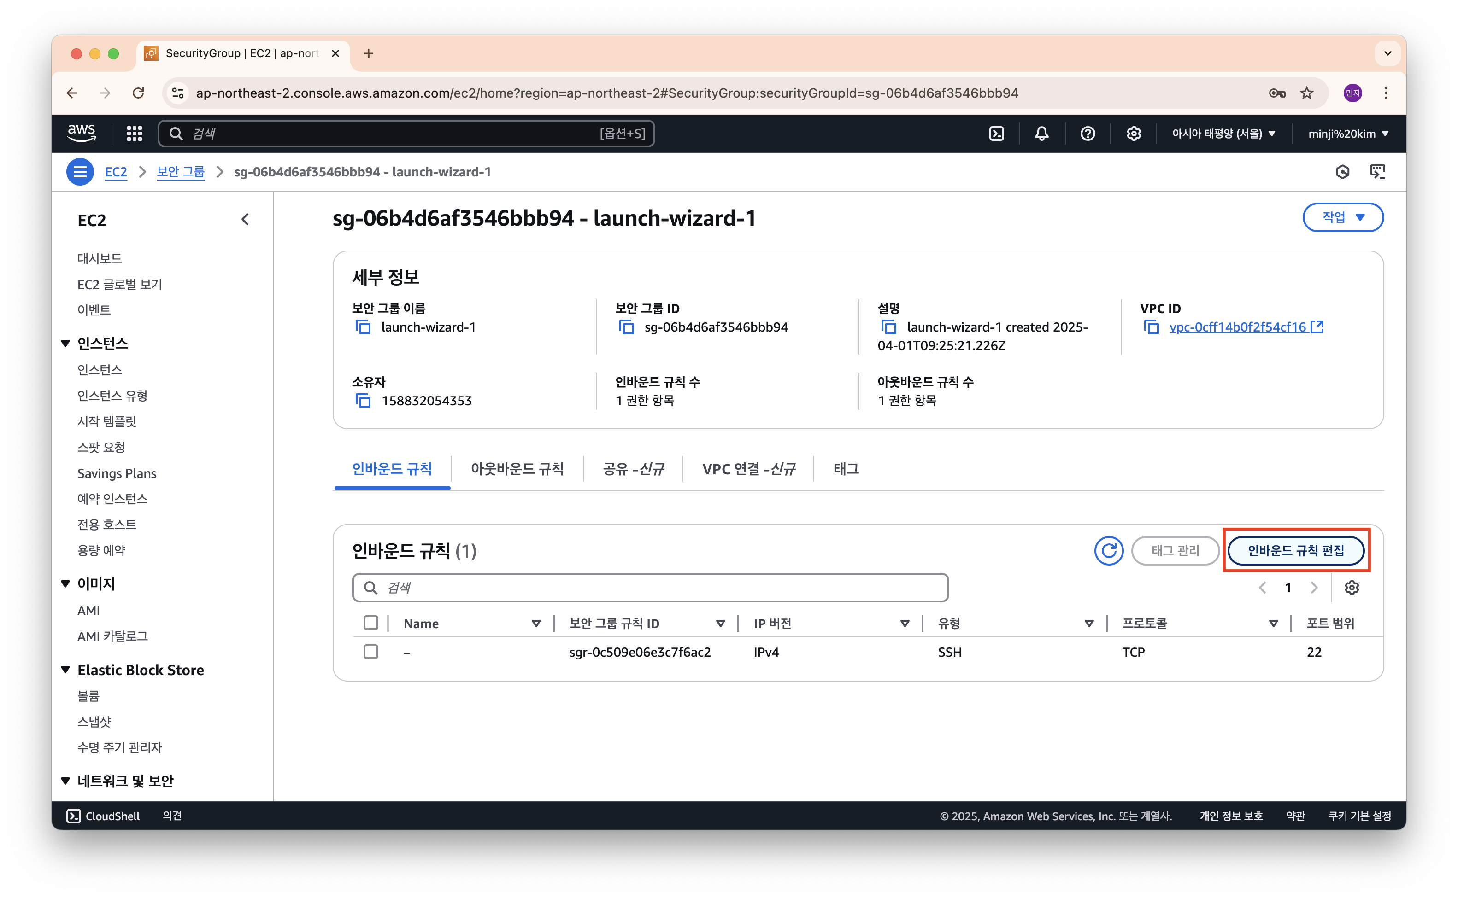The height and width of the screenshot is (898, 1458).
Task: Select all inbound rules checkbox
Action: tap(371, 623)
